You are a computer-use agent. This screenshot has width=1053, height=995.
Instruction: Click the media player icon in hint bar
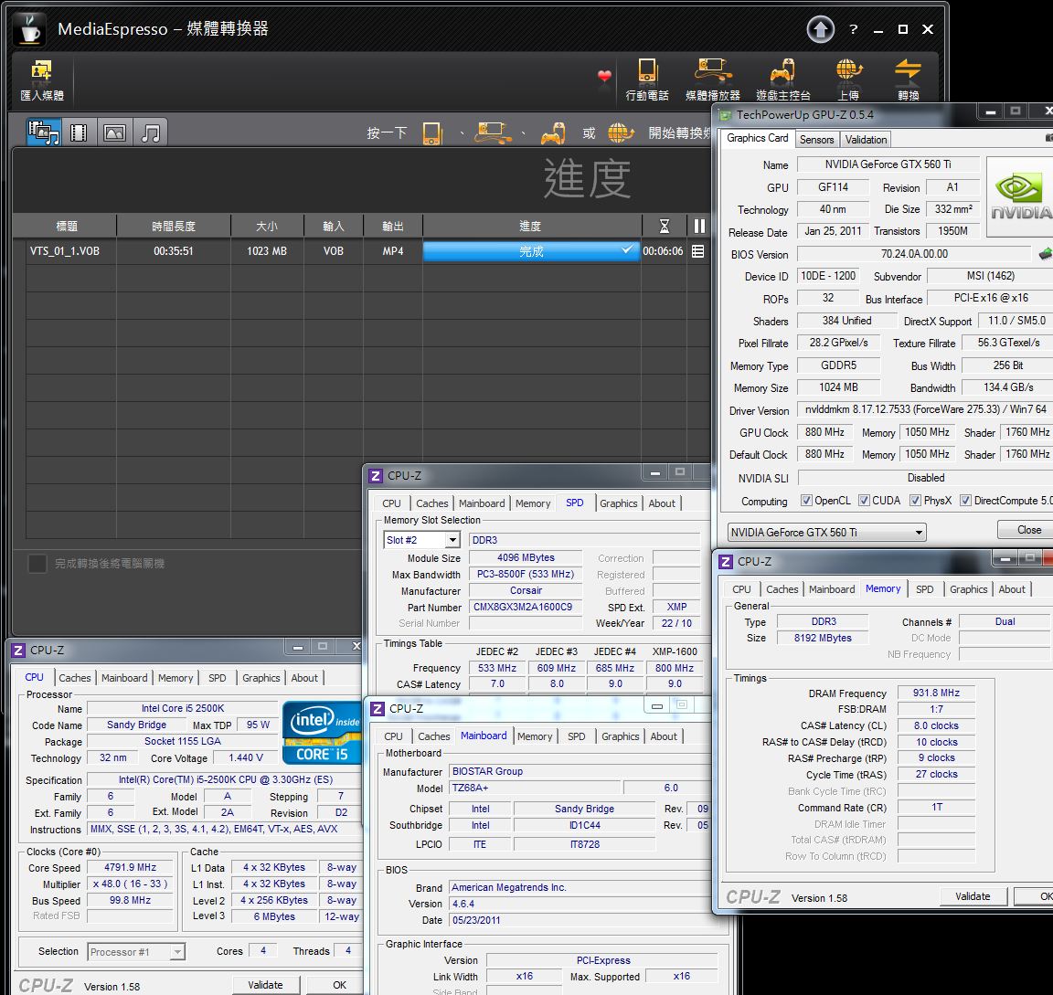coord(493,132)
